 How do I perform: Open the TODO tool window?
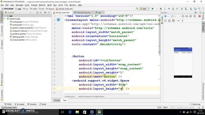8,104
